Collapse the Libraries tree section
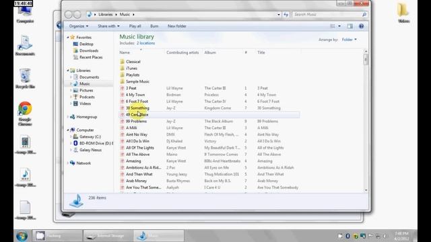Image resolution: width=431 pixels, height=242 pixels. 68,71
